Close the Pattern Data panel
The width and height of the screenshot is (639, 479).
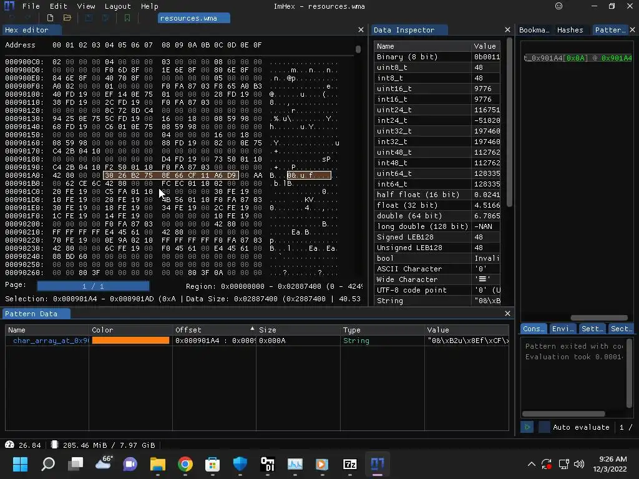[507, 313]
